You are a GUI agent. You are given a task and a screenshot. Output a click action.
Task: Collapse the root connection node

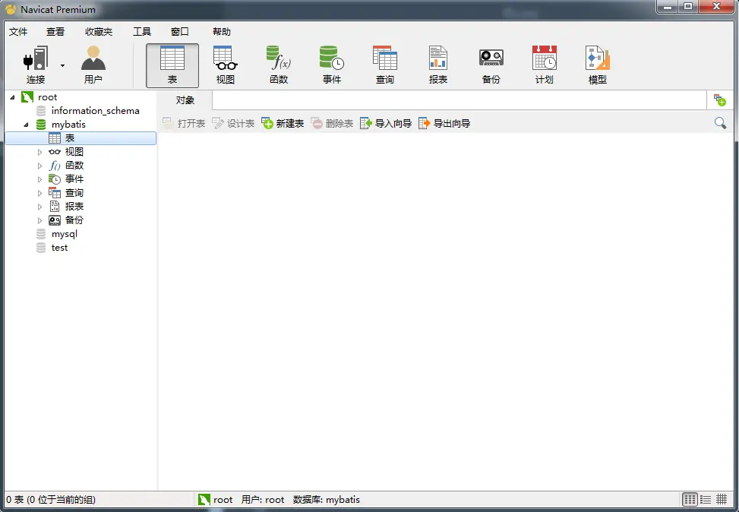click(13, 97)
